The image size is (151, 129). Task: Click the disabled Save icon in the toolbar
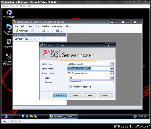pyautogui.click(x=48, y=31)
